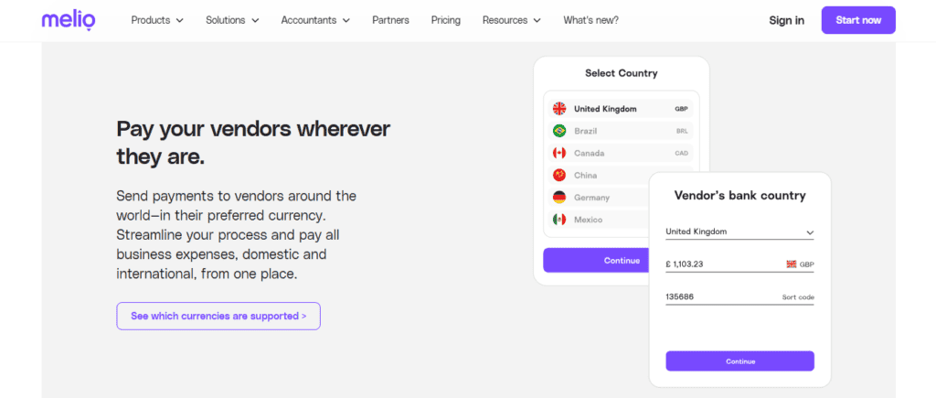The width and height of the screenshot is (936, 398).
Task: Go to the Partners page
Action: (x=390, y=20)
